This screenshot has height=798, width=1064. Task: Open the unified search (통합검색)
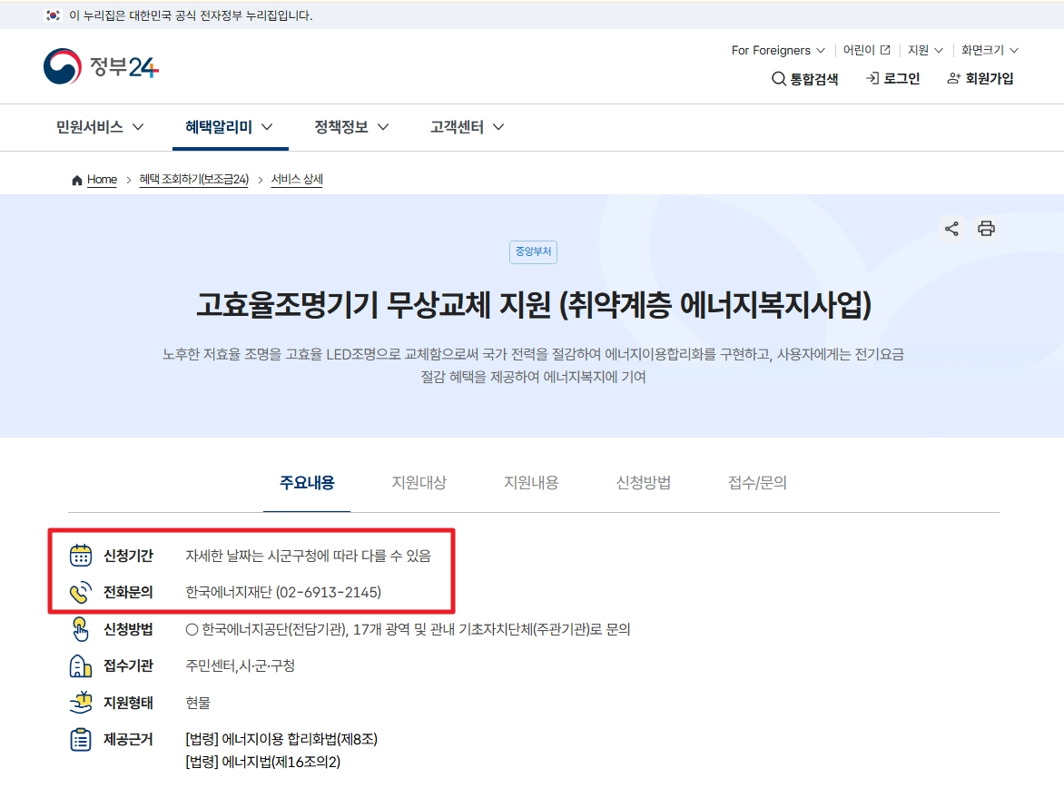coord(805,79)
